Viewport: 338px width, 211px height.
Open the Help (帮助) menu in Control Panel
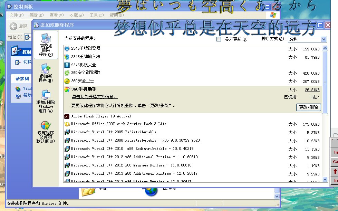coord(117,15)
